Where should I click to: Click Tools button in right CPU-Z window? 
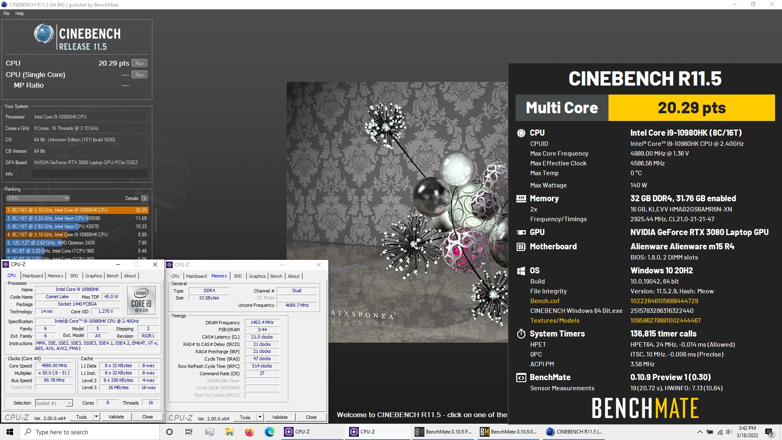coord(245,417)
